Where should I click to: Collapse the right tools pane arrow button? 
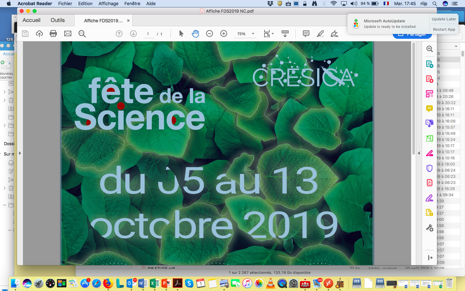click(430, 258)
